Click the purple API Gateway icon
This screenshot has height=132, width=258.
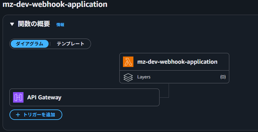click(18, 97)
